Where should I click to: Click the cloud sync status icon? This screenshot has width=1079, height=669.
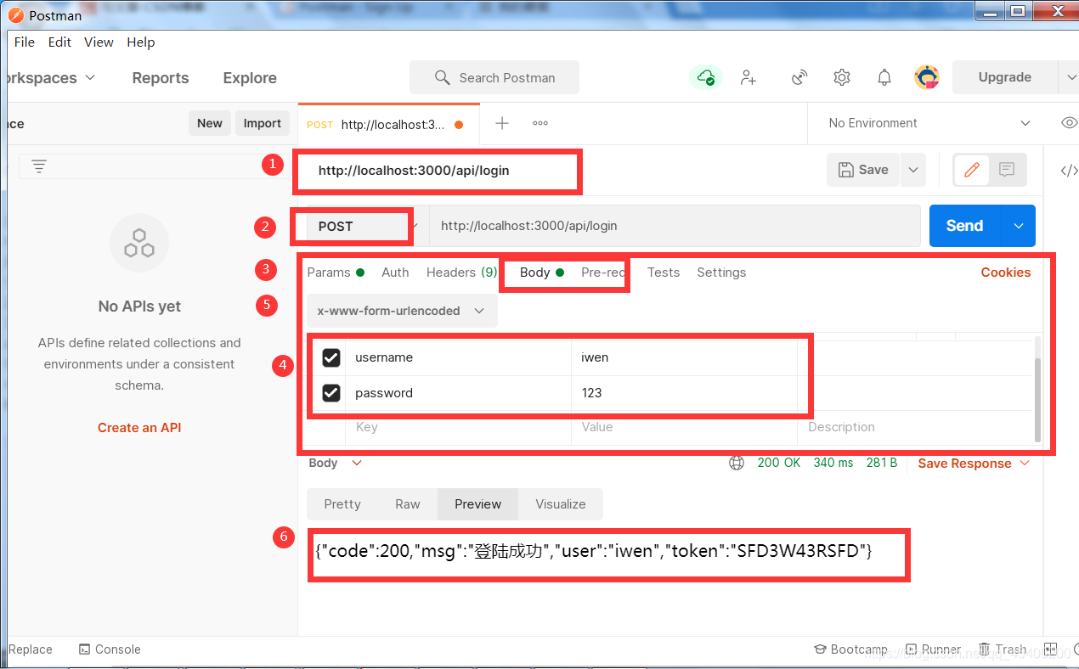[705, 77]
